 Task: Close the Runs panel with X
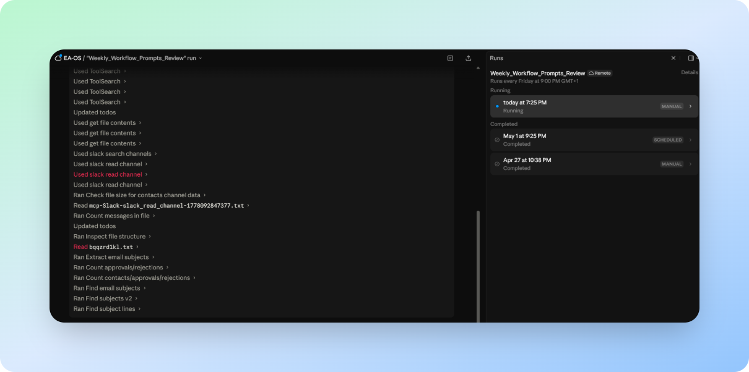click(673, 58)
